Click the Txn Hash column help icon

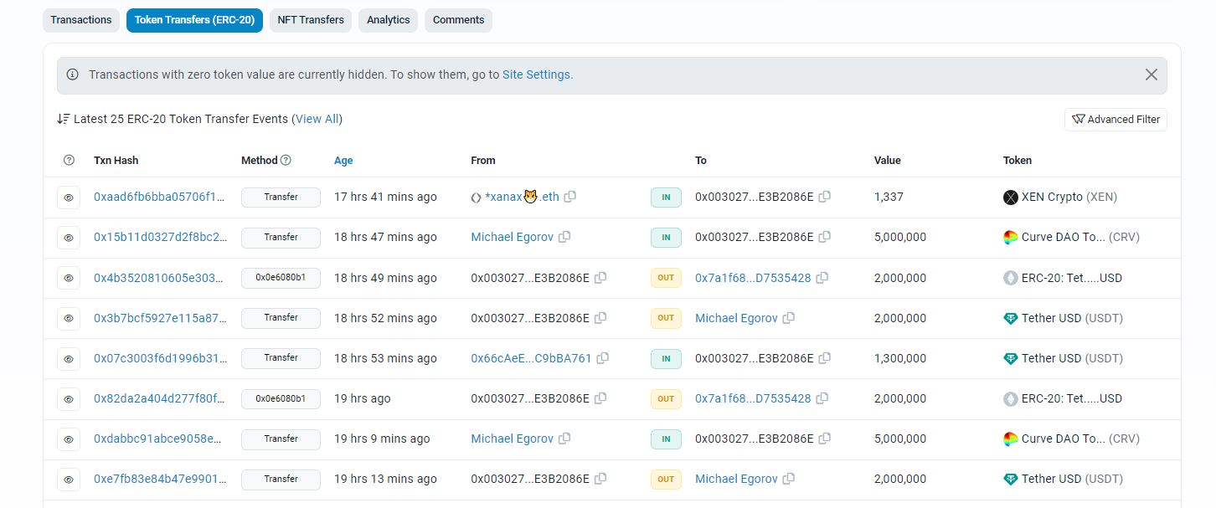pos(70,161)
